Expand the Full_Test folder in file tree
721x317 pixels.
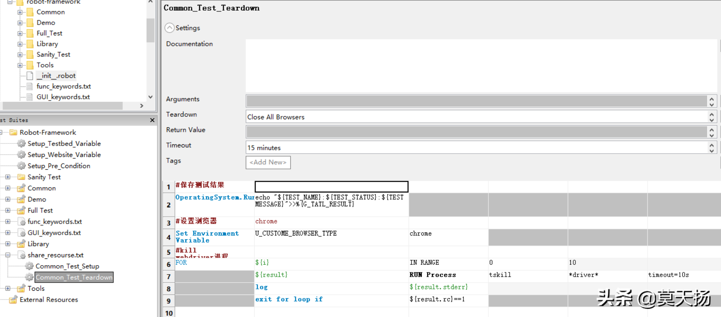pos(20,34)
